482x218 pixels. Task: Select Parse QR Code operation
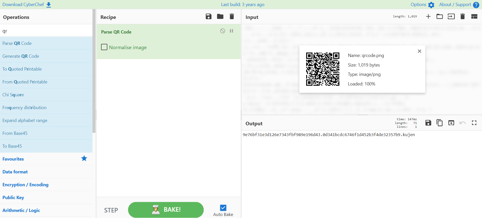46,43
